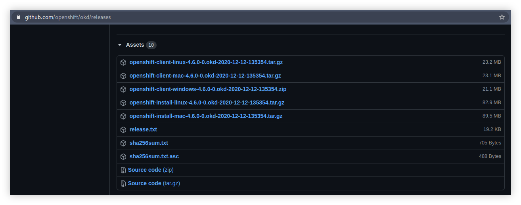Click package icon beside openshift-install-mac tarball
521x205 pixels.
click(123, 116)
